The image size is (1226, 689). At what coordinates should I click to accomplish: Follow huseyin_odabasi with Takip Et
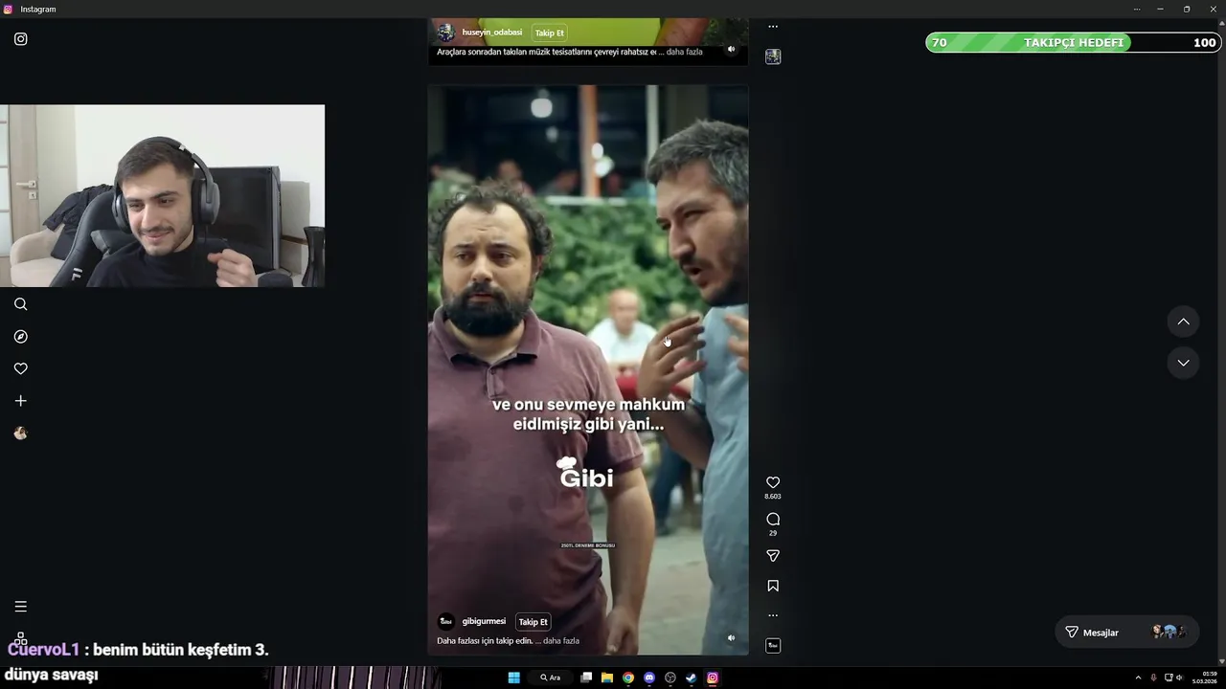549,33
